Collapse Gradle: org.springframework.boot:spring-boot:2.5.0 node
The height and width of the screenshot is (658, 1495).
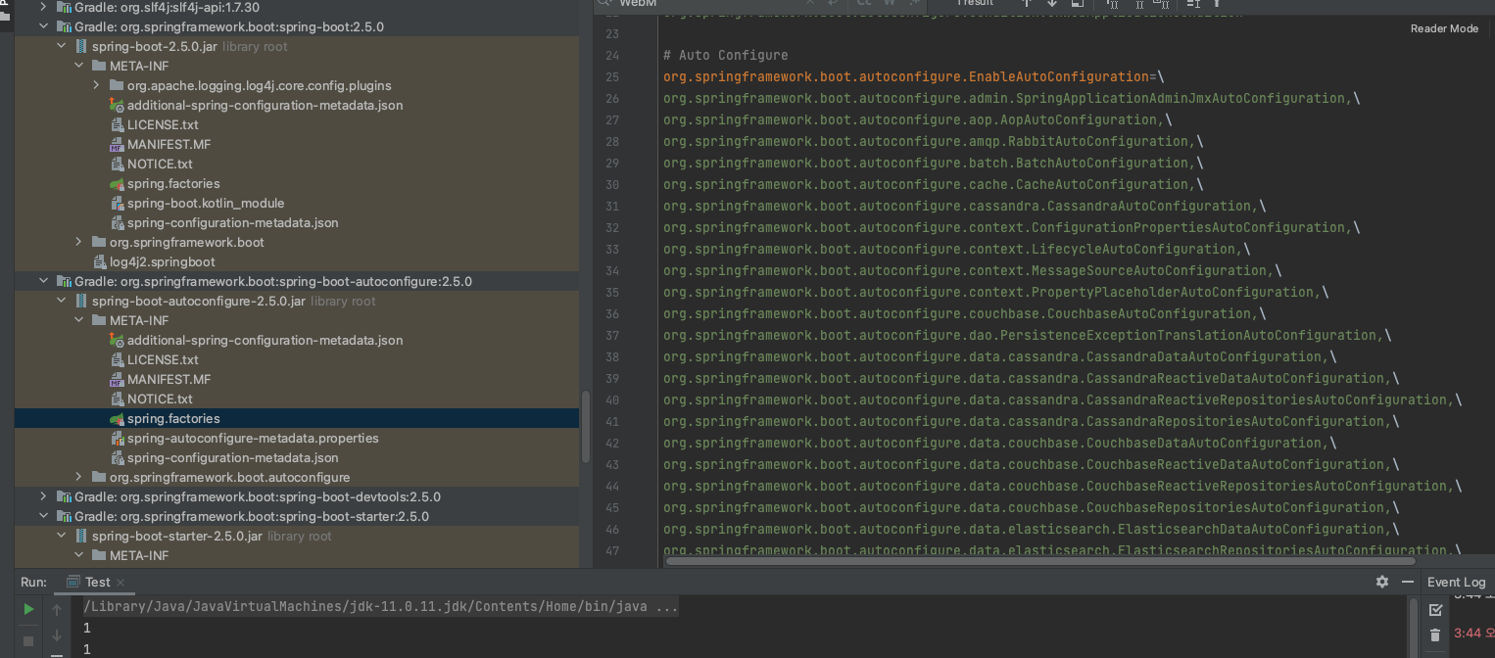pyautogui.click(x=43, y=26)
